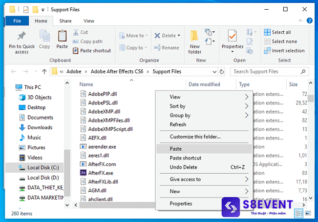
Task: Click Adobe in the breadcrumb path
Action: [x=74, y=72]
